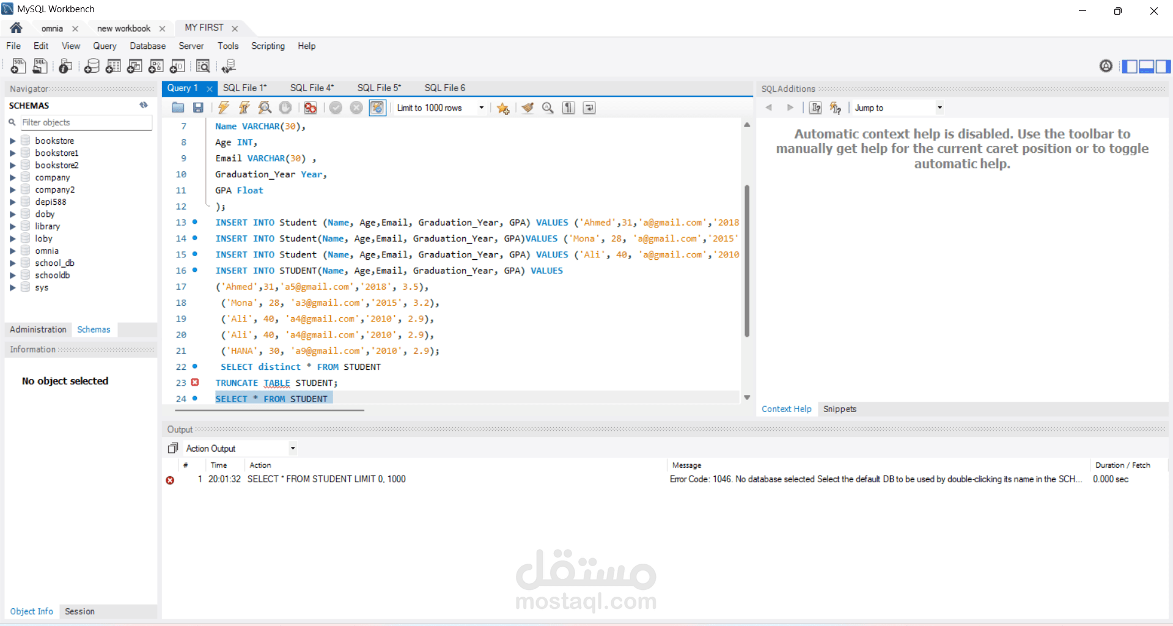Click the editor vertical scrollbar thumb
Image resolution: width=1173 pixels, height=626 pixels.
tap(747, 261)
